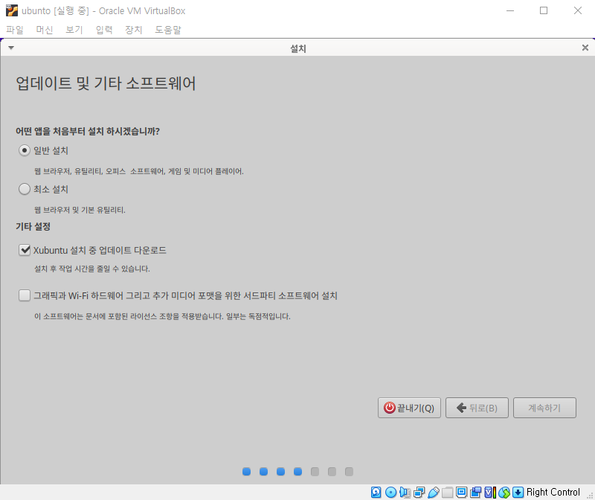
Task: Click the 어떤 앱을 처음부터 설치 question text
Action: tap(88, 132)
